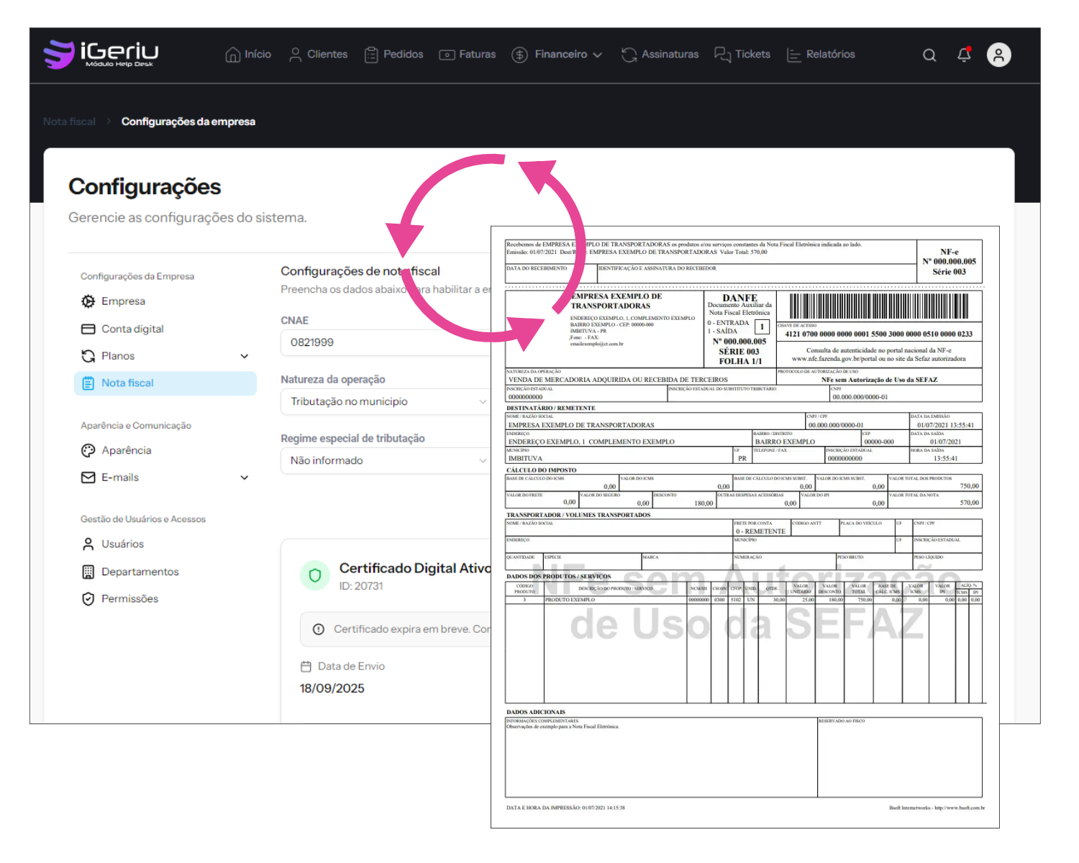Click the search magnifier icon
The image size is (1079, 863).
click(929, 55)
